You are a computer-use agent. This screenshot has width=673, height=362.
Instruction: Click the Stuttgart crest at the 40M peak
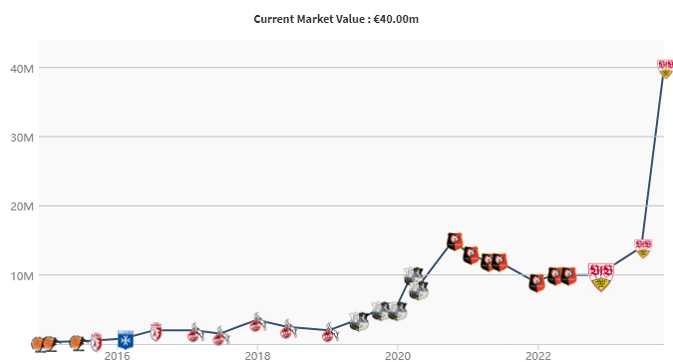(x=665, y=69)
